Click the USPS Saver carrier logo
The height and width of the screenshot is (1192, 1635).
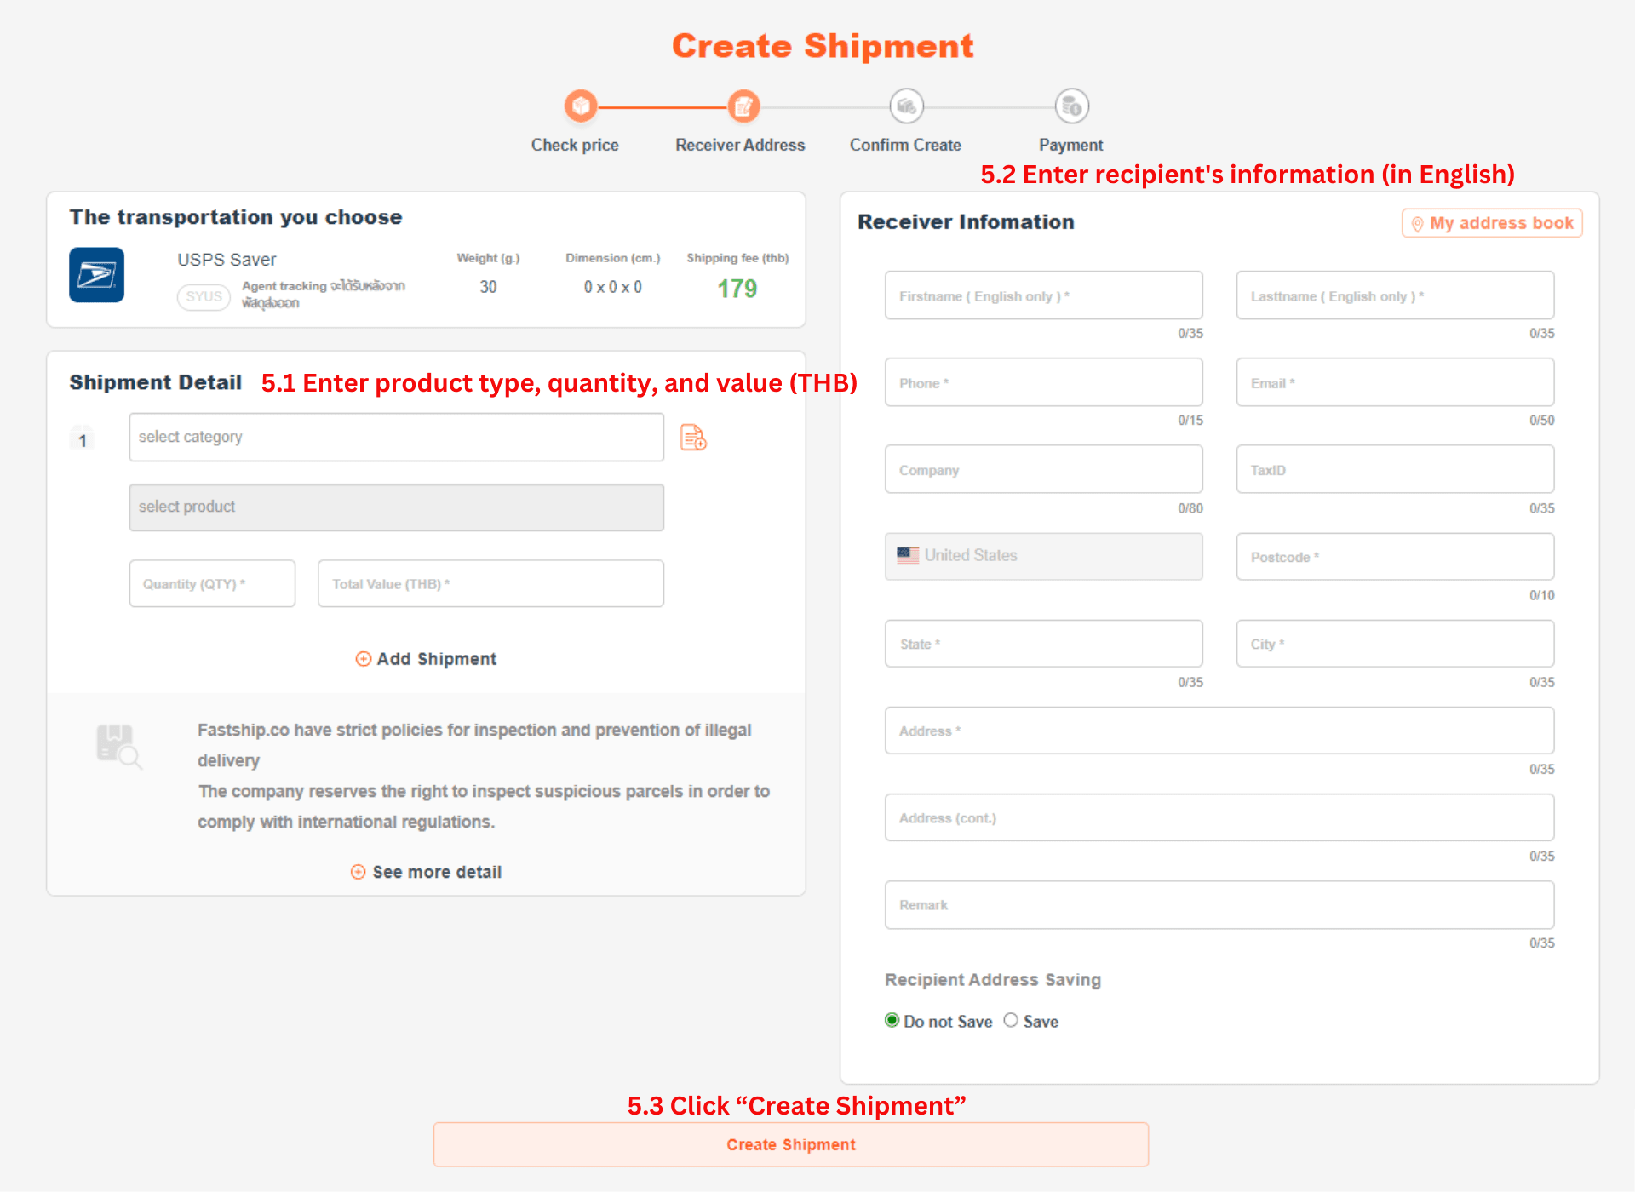coord(96,275)
